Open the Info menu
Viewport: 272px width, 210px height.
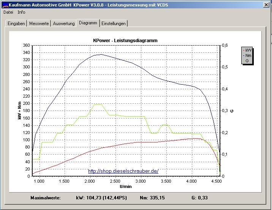pyautogui.click(x=21, y=12)
